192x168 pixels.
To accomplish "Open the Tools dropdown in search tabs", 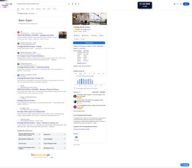I will pyautogui.click(x=55, y=9).
